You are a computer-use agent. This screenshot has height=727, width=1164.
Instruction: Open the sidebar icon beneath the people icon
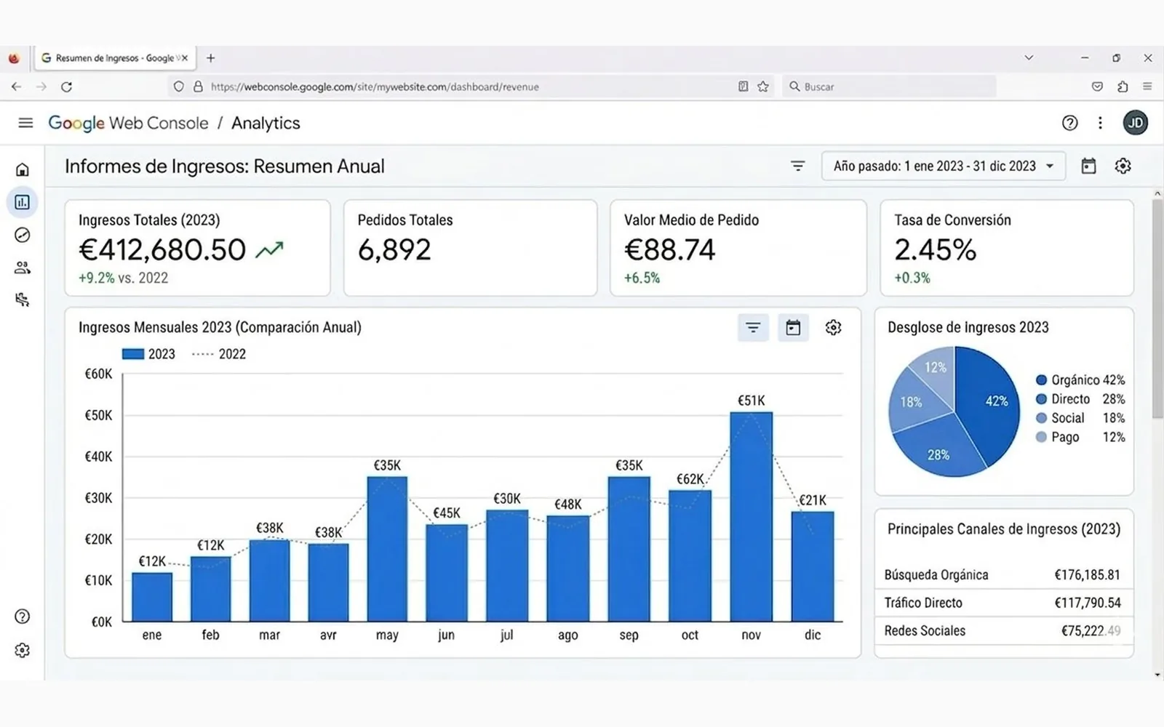pos(23,300)
